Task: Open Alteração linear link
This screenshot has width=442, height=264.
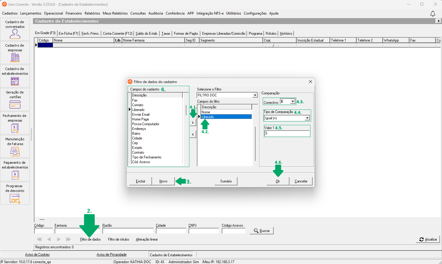Action: point(147,239)
